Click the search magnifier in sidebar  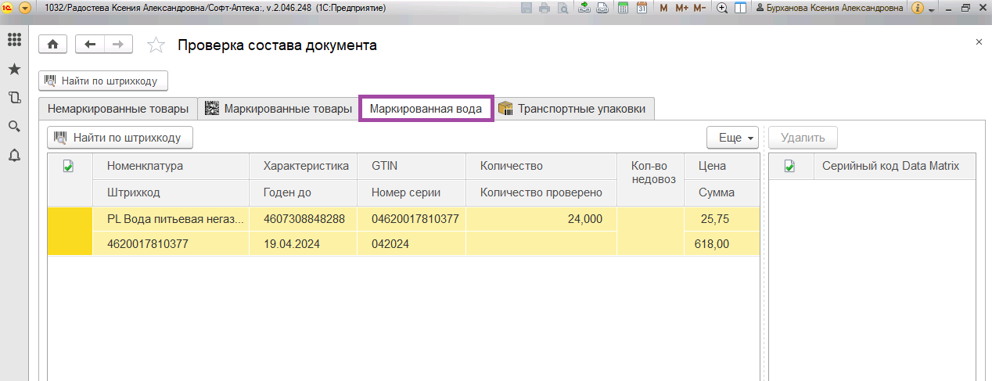click(14, 127)
